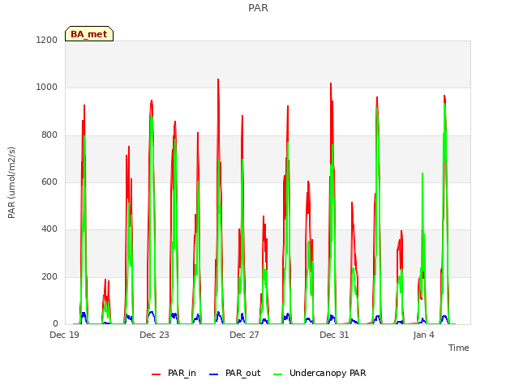Image resolution: width=519 pixels, height=389 pixels.
Task: Click the Jan 4 x-axis label
Action: pos(423,335)
